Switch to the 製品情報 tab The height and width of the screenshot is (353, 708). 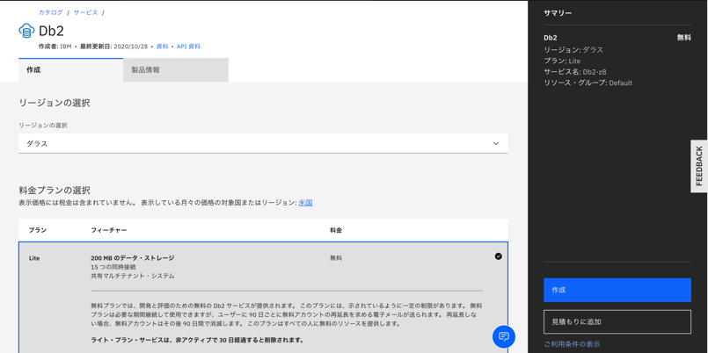(x=176, y=70)
